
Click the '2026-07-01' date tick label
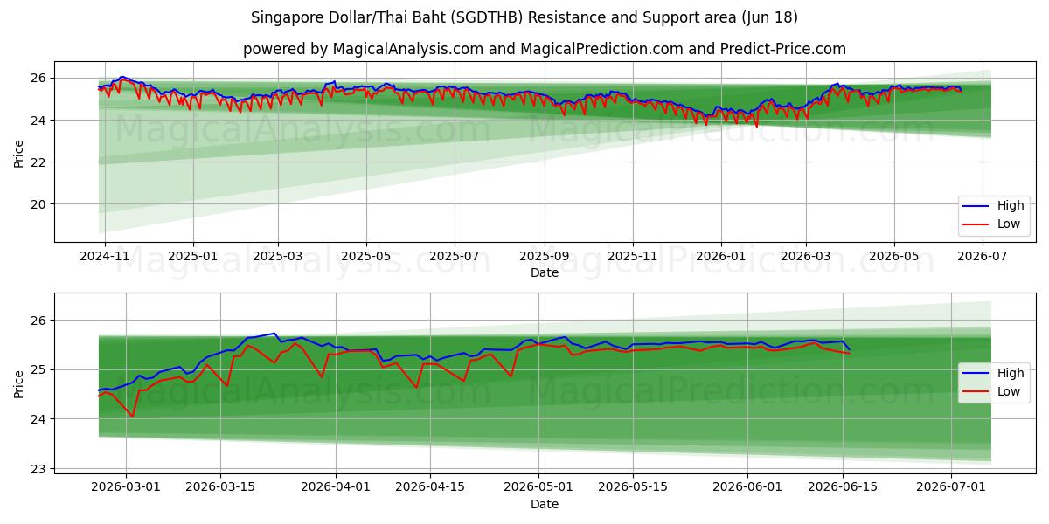951,487
